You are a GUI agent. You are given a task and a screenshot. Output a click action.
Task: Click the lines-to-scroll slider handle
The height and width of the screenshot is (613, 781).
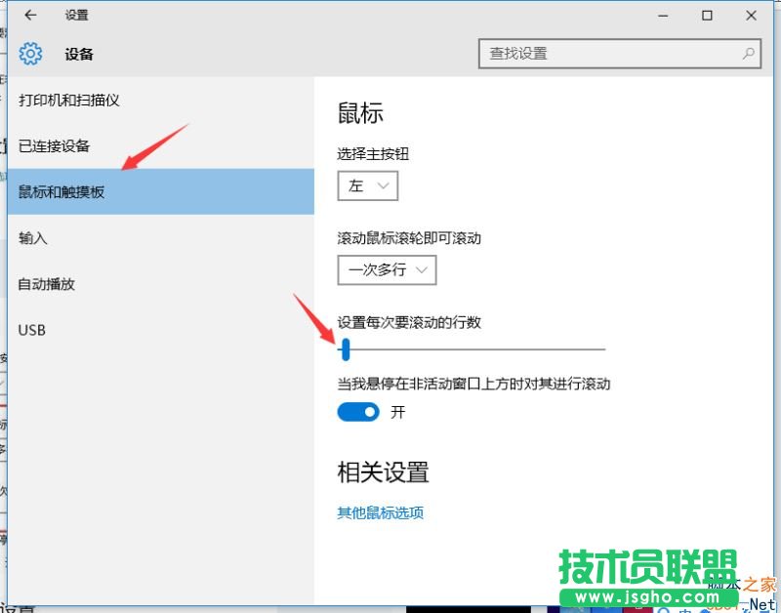(x=346, y=348)
